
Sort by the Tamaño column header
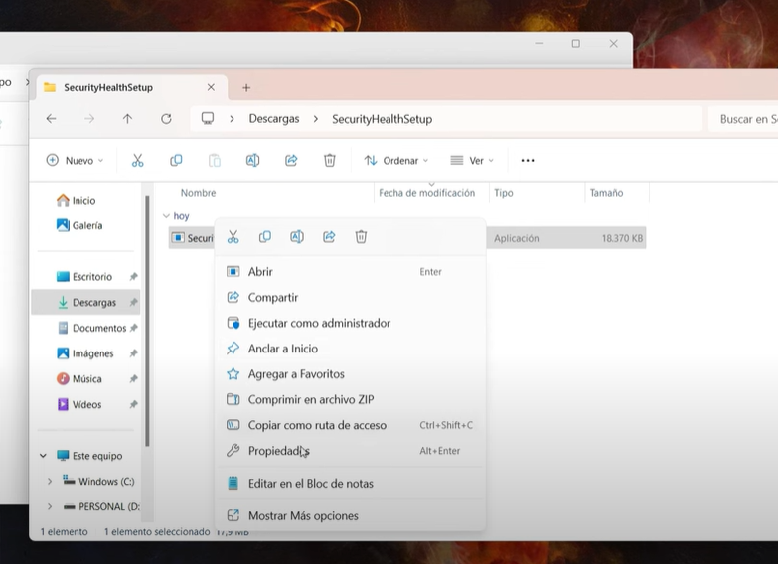[606, 193]
